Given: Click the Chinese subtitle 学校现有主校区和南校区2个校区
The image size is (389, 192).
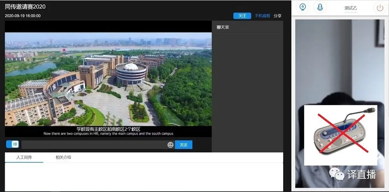Looking at the screenshot, I should coord(109,129).
